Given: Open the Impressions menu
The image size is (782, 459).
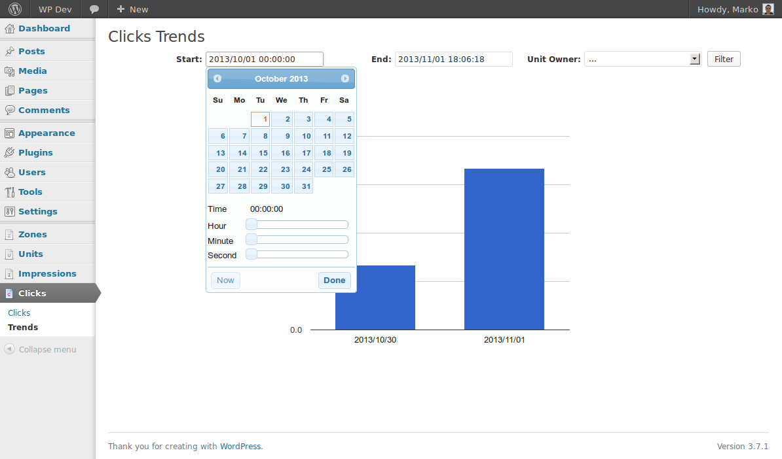Looking at the screenshot, I should 47,274.
